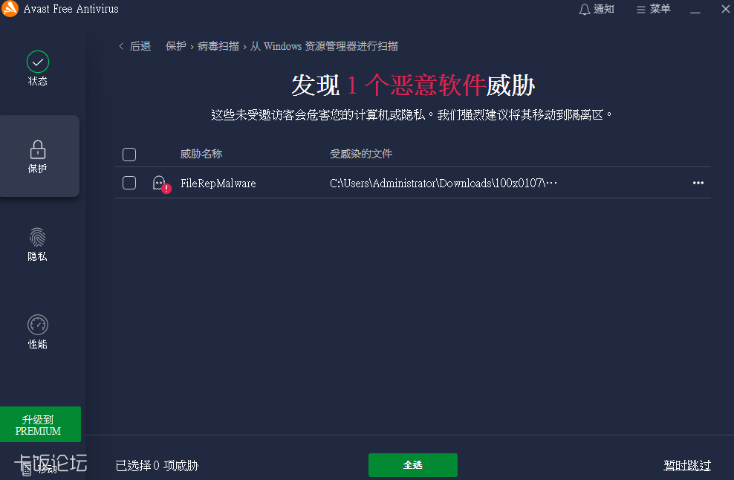
Task: Tick the header select-all checkbox
Action: coord(129,155)
